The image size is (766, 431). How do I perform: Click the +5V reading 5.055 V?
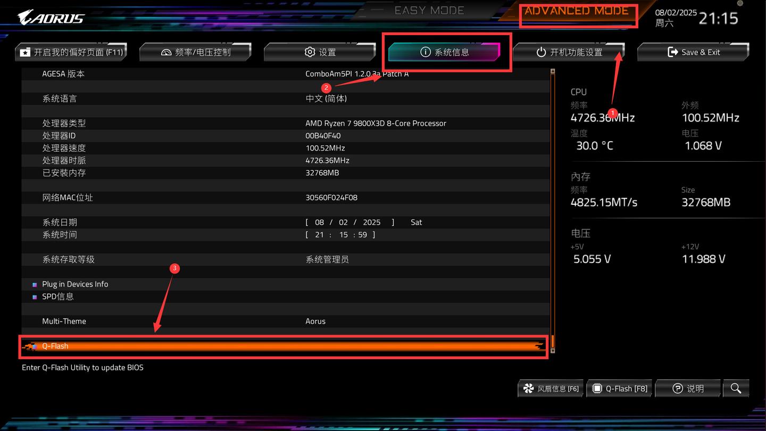(592, 259)
